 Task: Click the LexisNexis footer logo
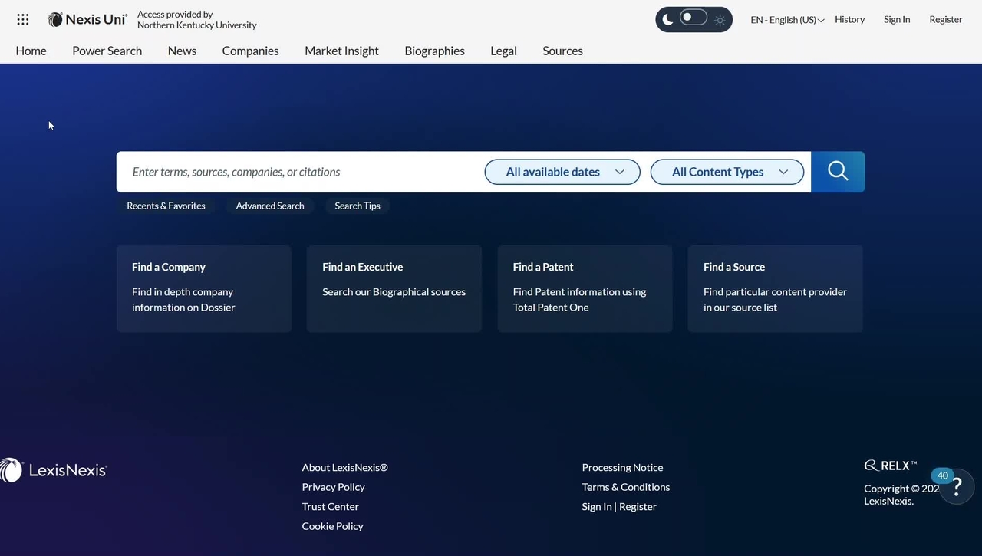(54, 470)
